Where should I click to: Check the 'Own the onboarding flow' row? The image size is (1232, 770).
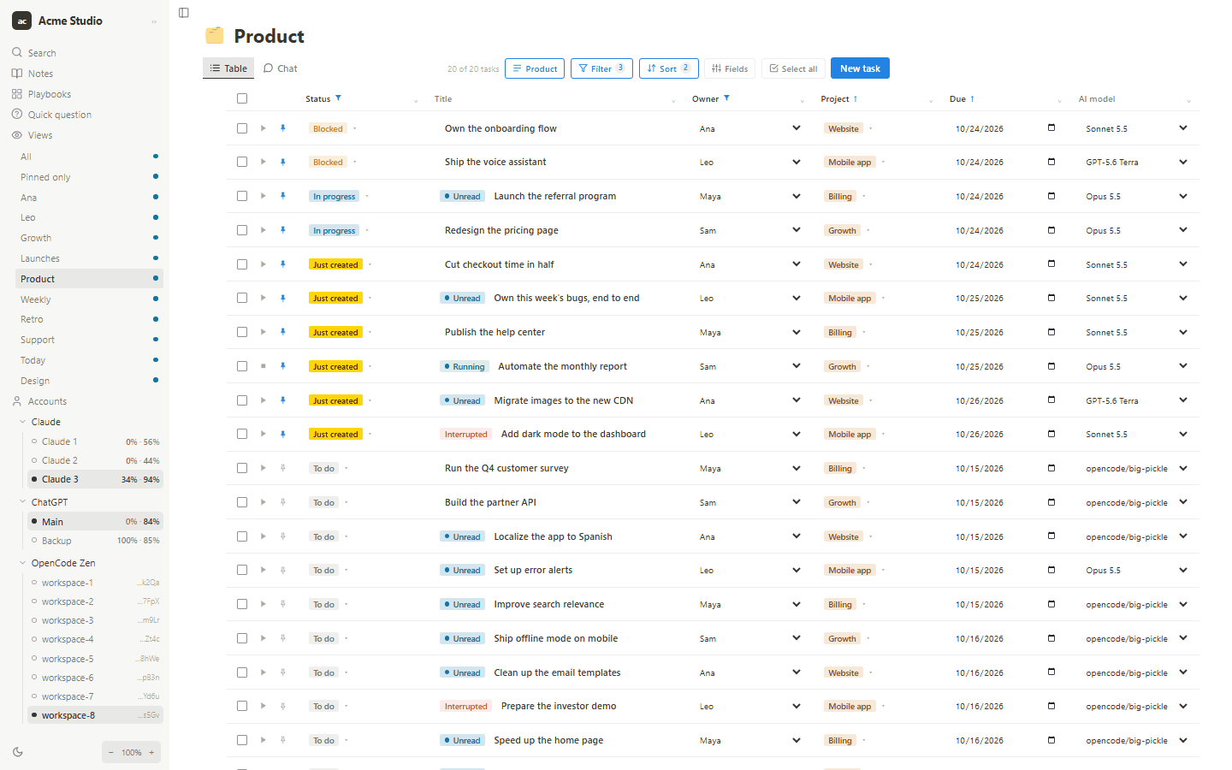(x=242, y=128)
